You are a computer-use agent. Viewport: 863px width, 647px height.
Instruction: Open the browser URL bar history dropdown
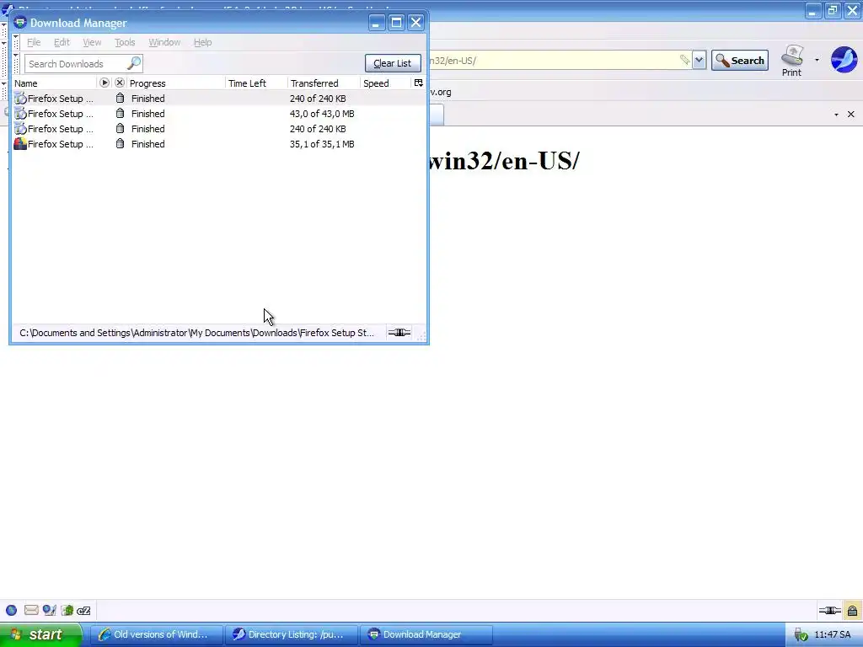point(699,60)
